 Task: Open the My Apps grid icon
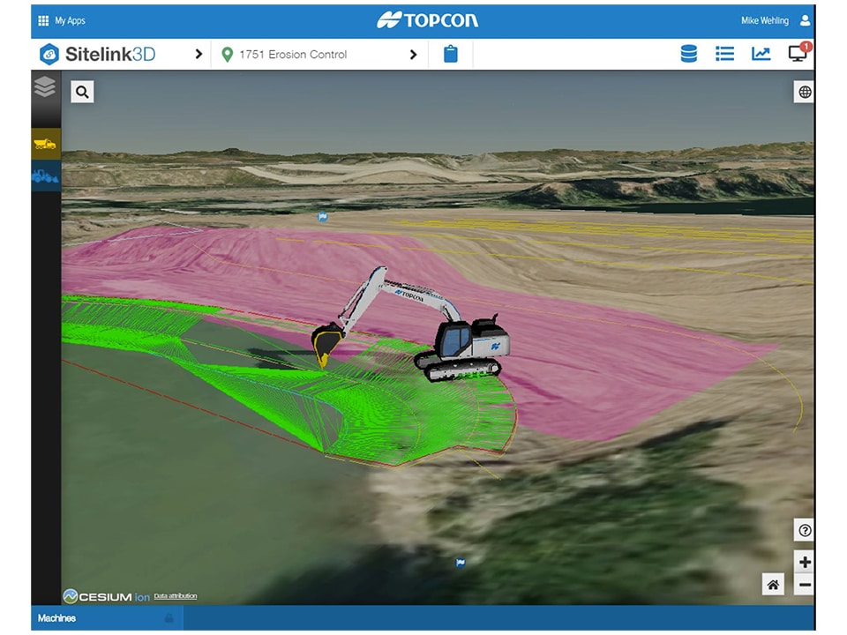43,20
